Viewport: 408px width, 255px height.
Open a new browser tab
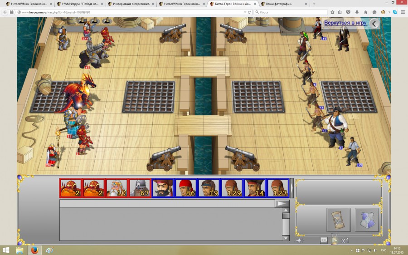tap(314, 4)
